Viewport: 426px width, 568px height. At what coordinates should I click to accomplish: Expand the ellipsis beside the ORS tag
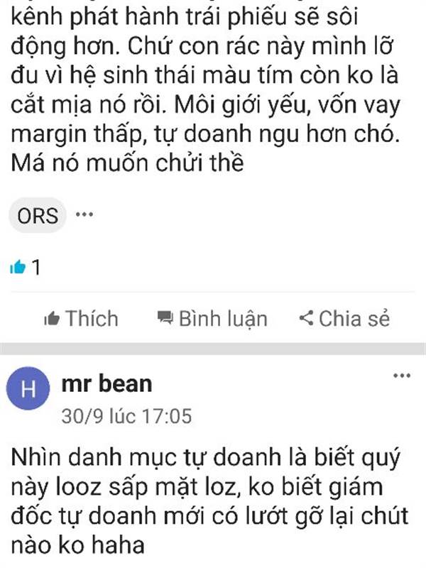84,214
